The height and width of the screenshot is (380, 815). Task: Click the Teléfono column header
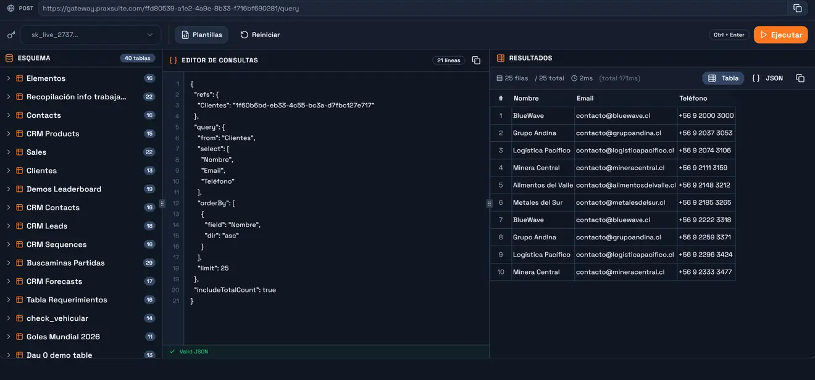pyautogui.click(x=693, y=98)
